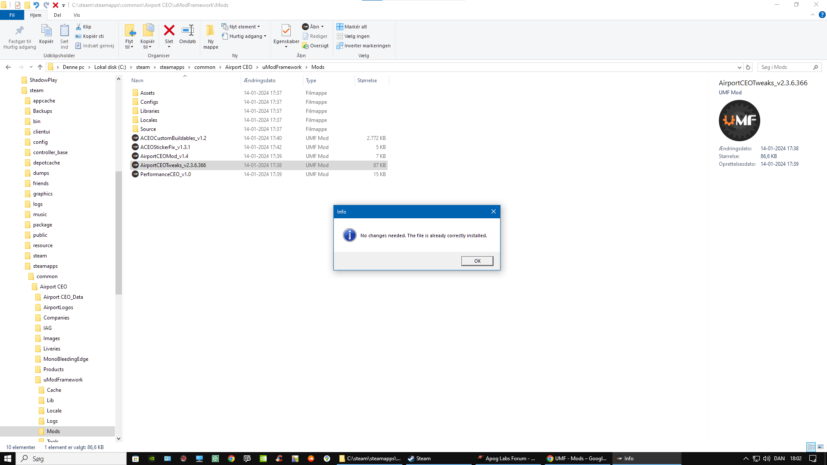Click the address bar refresh icon
The width and height of the screenshot is (827, 465).
[x=748, y=67]
